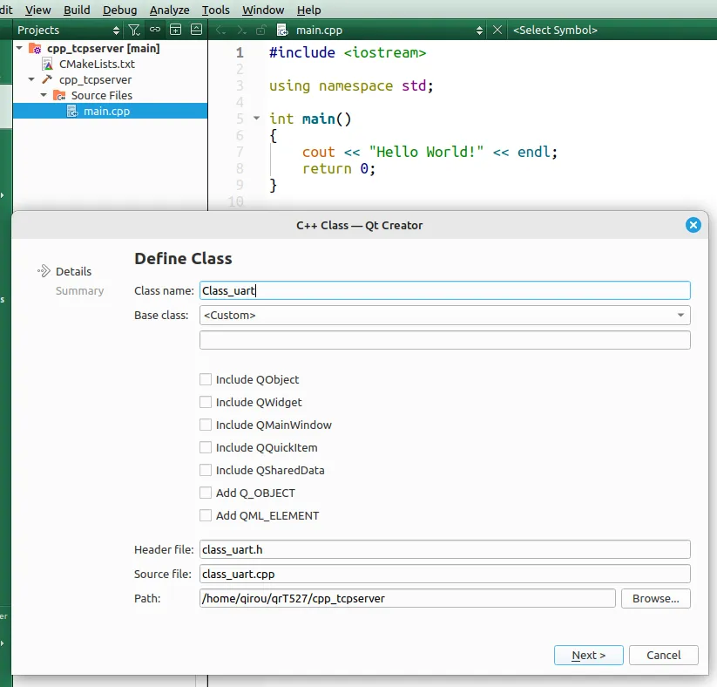This screenshot has width=717, height=687.
Task: Click the synchronize with editor link icon
Action: [155, 30]
